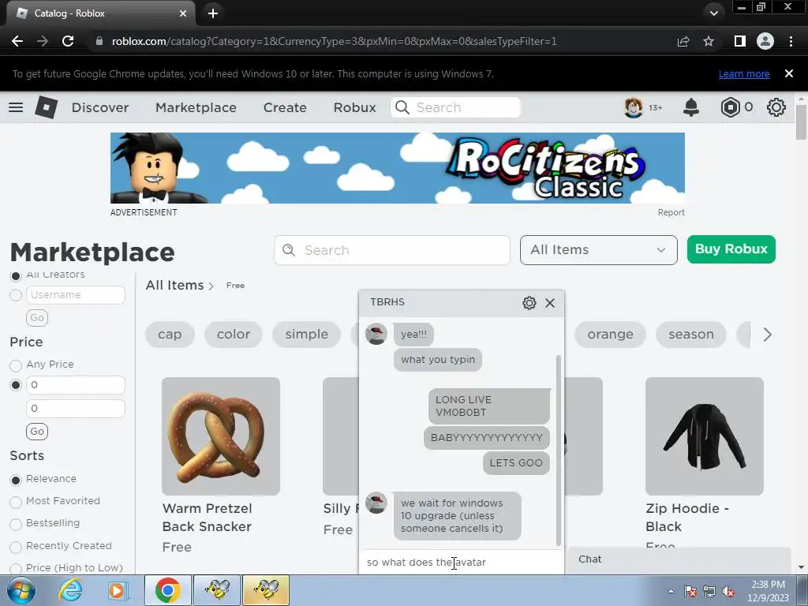Open the notifications bell

691,107
